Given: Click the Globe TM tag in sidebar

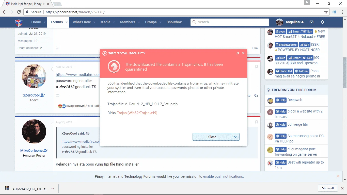Looking at the screenshot, I should [x=284, y=71].
